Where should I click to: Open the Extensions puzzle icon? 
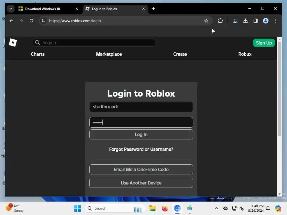click(220, 21)
